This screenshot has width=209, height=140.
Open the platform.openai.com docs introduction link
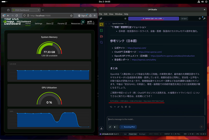tap(173, 56)
